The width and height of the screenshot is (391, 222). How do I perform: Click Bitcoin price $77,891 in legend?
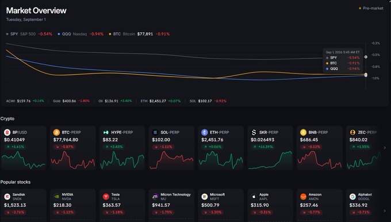(x=145, y=34)
